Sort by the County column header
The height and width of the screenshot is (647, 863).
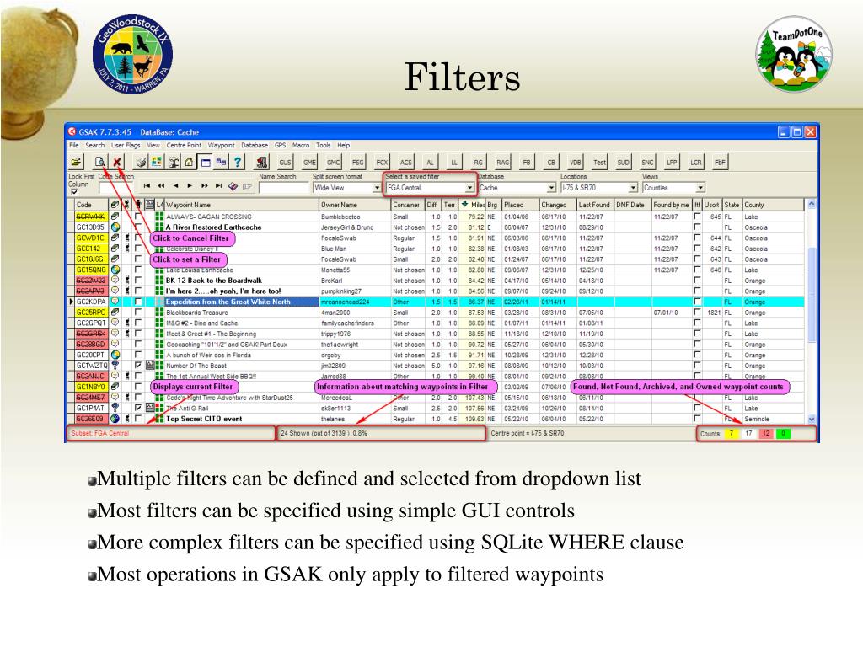[774, 205]
